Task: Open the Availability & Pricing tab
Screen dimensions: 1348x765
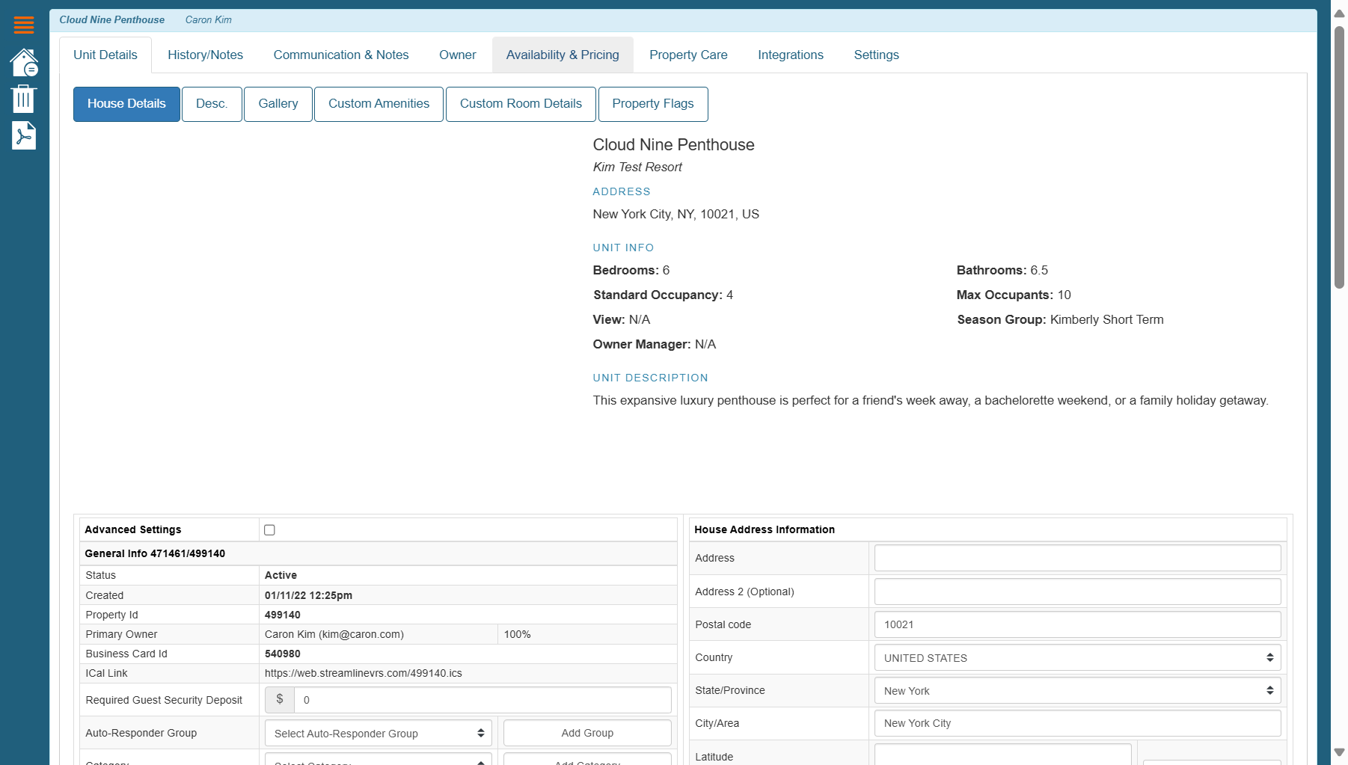Action: [x=563, y=55]
